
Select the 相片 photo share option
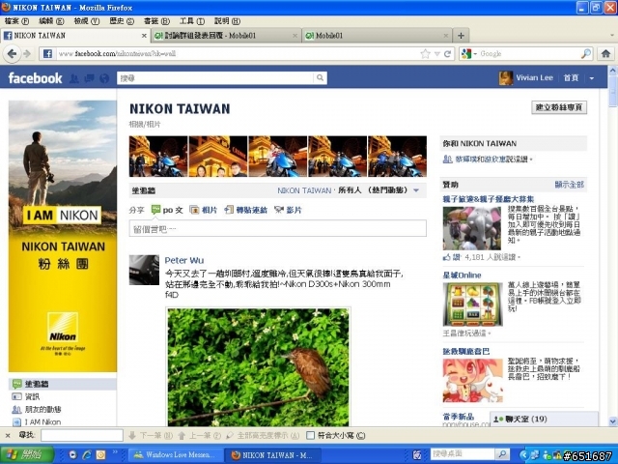click(204, 210)
